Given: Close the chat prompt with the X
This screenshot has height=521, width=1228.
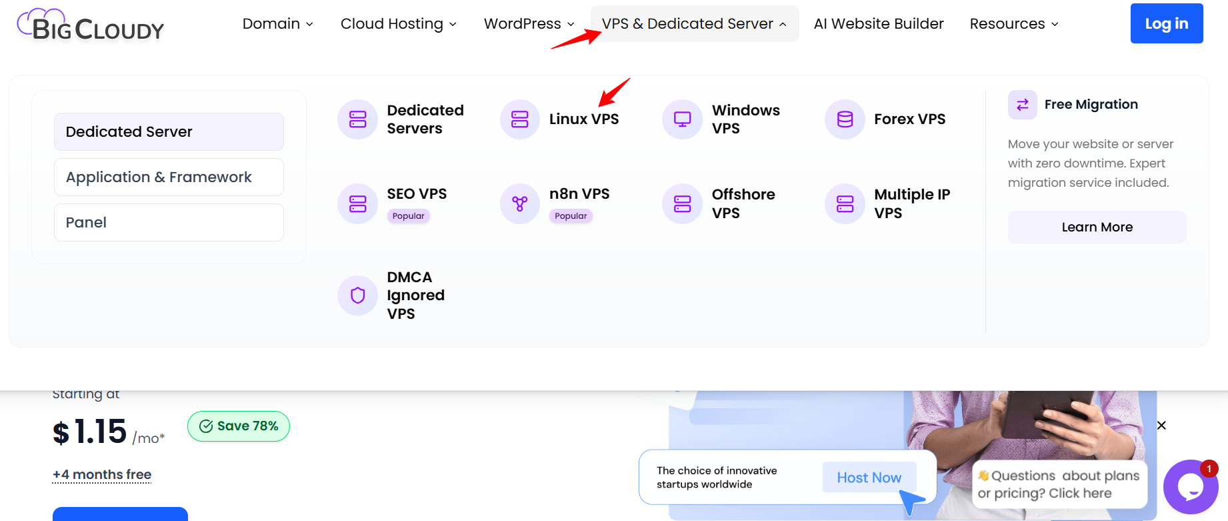Looking at the screenshot, I should [1161, 426].
